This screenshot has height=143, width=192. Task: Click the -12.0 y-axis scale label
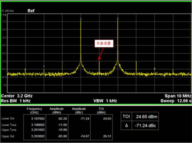[x=4, y=22]
